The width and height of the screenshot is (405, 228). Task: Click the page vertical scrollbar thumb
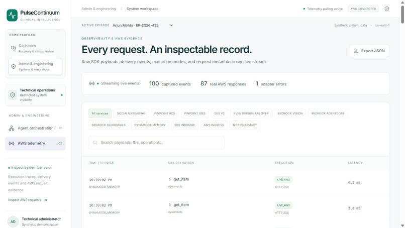[402, 14]
